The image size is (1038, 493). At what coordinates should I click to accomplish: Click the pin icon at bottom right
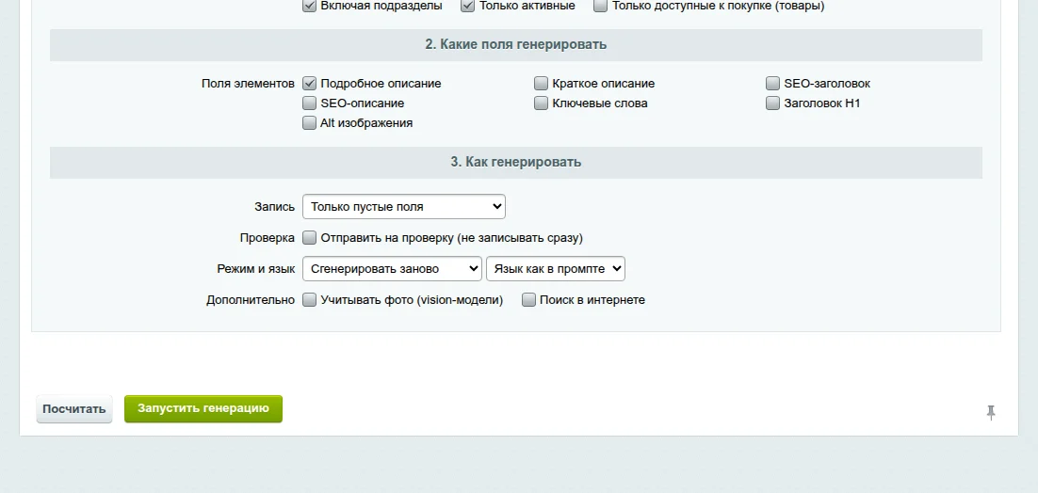pyautogui.click(x=990, y=412)
